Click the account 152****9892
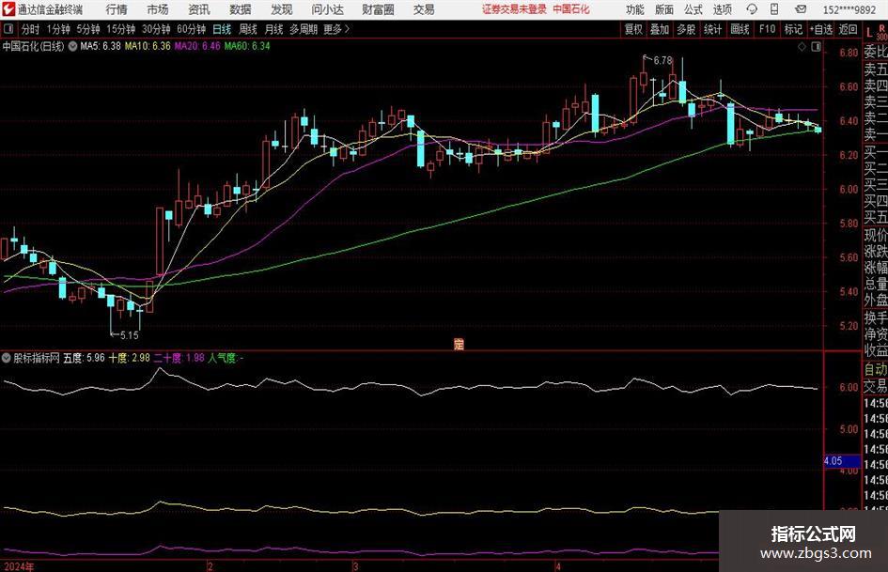Viewport: 888px width, 572px height. tap(849, 9)
